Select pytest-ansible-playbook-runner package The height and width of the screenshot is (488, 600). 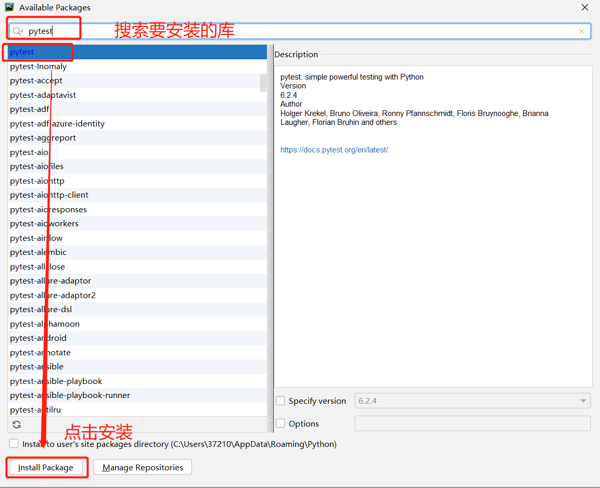pyautogui.click(x=137, y=395)
